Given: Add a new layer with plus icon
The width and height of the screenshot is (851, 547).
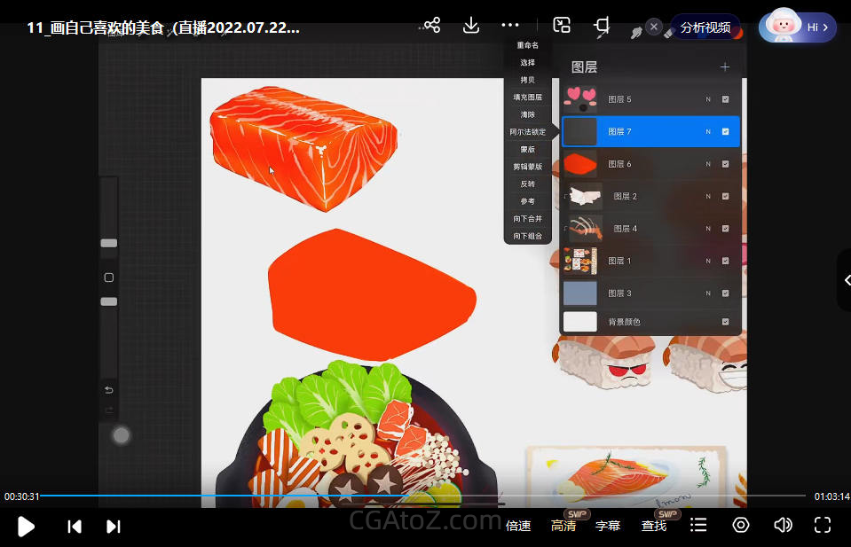Looking at the screenshot, I should tap(724, 66).
